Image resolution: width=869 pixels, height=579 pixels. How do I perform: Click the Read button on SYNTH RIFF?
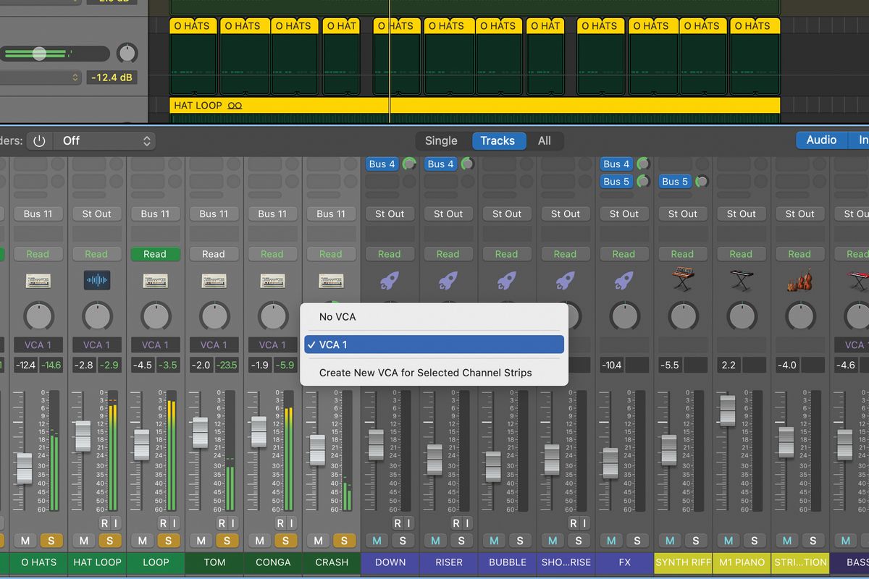[683, 254]
